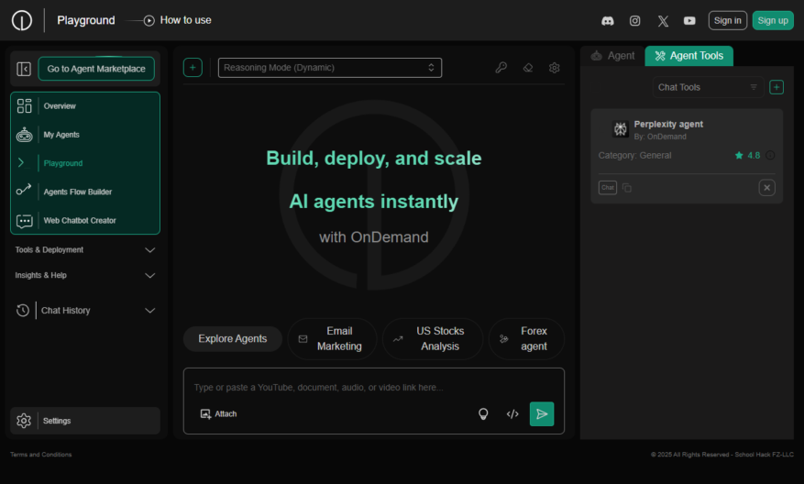Open the X (Twitter) link icon
The height and width of the screenshot is (484, 804).
663,20
